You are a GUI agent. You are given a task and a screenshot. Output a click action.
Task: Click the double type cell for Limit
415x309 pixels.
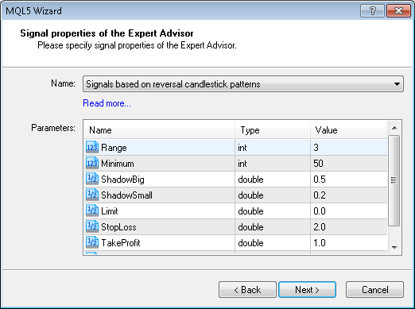pyautogui.click(x=273, y=211)
